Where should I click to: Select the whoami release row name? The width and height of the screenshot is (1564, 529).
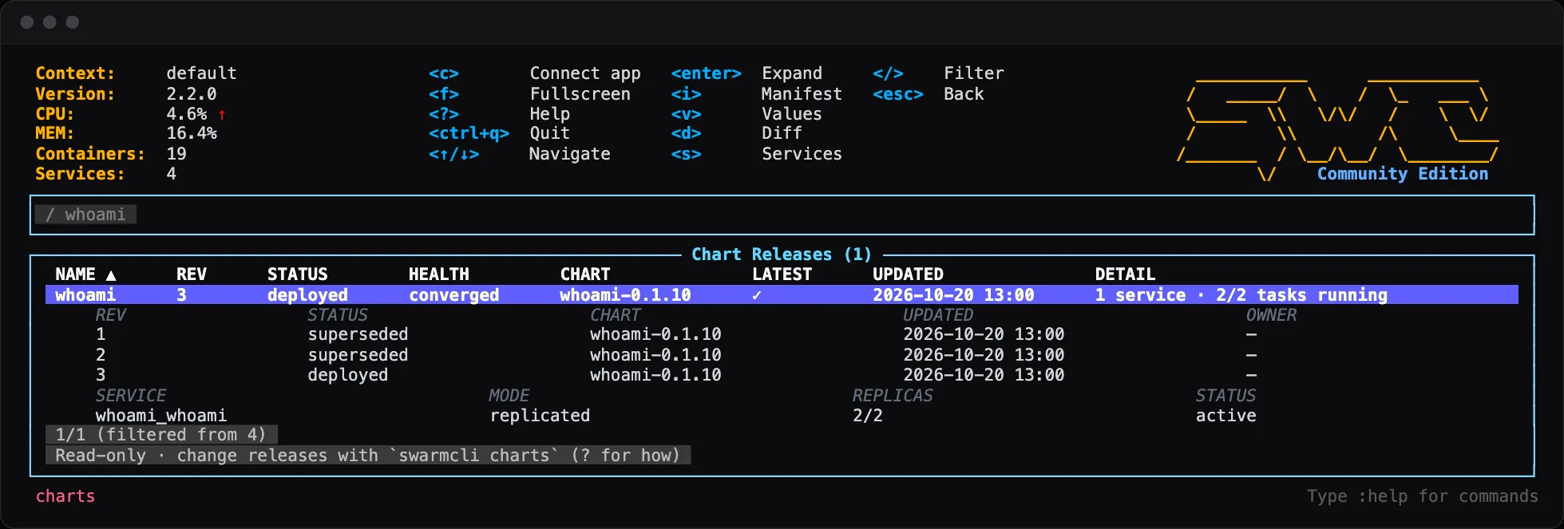[x=85, y=295]
